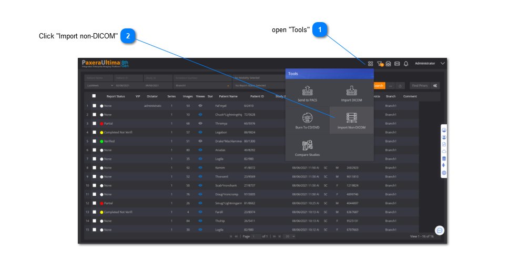
Task: Click the Import Non-DICOM tool
Action: click(351, 121)
